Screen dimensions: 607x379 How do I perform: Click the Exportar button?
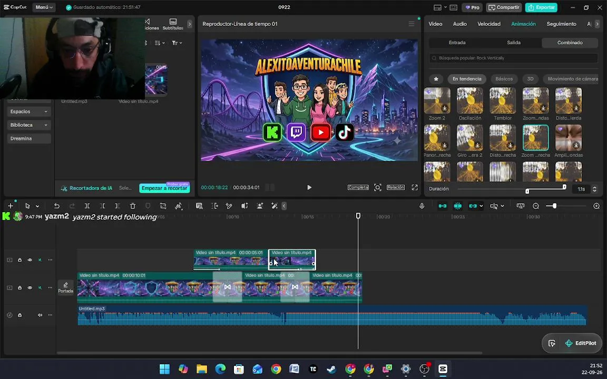pyautogui.click(x=541, y=7)
